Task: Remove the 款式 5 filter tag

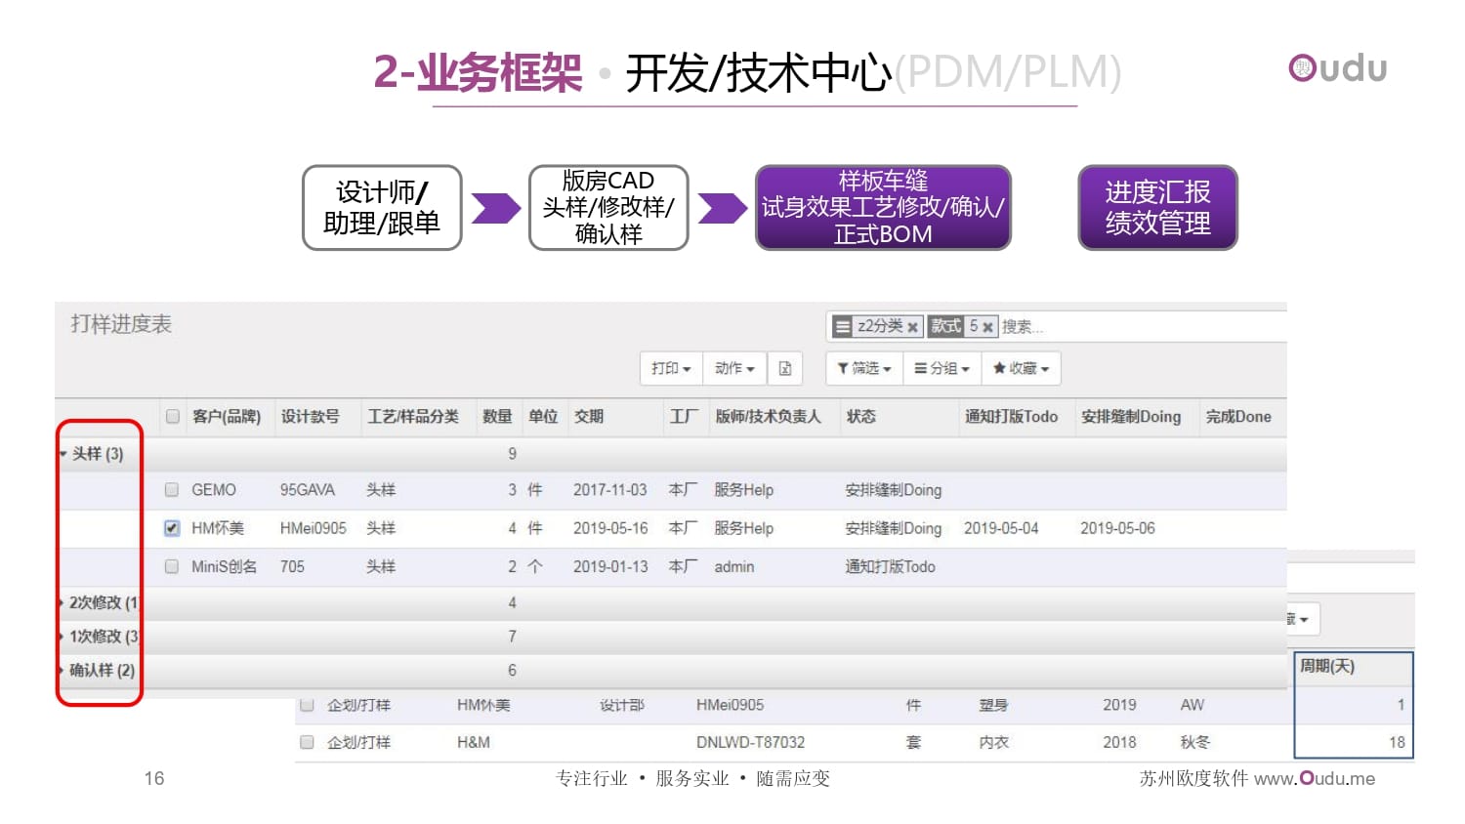Action: point(987,327)
